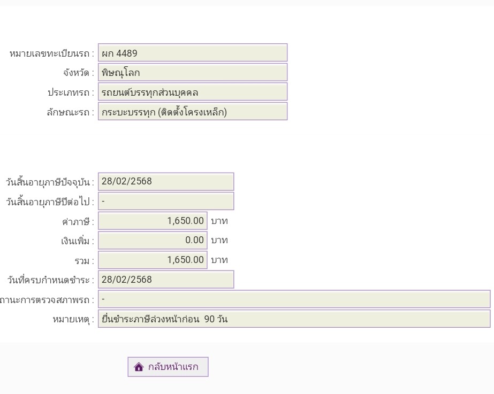Click the house icon in กลับหน้าแรก
Image resolution: width=494 pixels, height=394 pixels.
(x=139, y=367)
